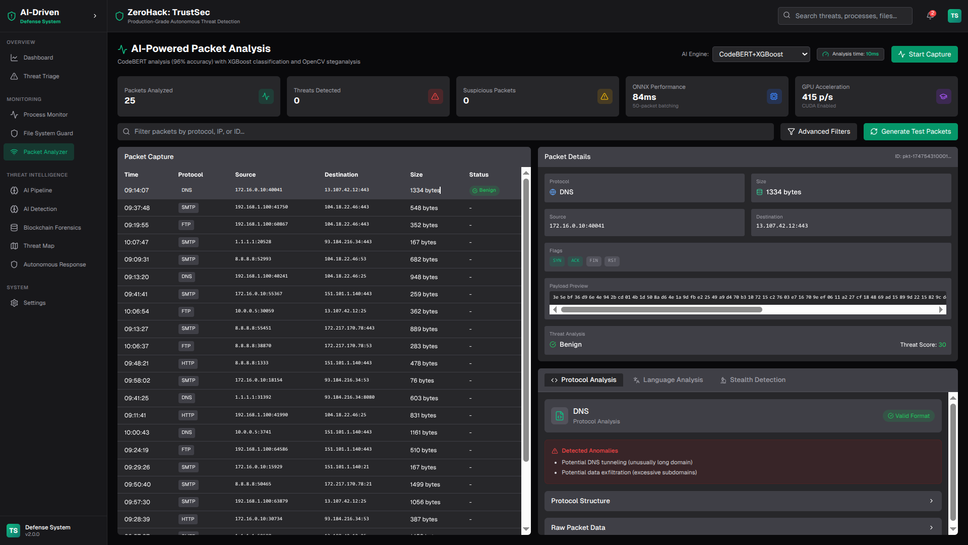
Task: Click the packet filter input field
Action: tap(445, 132)
